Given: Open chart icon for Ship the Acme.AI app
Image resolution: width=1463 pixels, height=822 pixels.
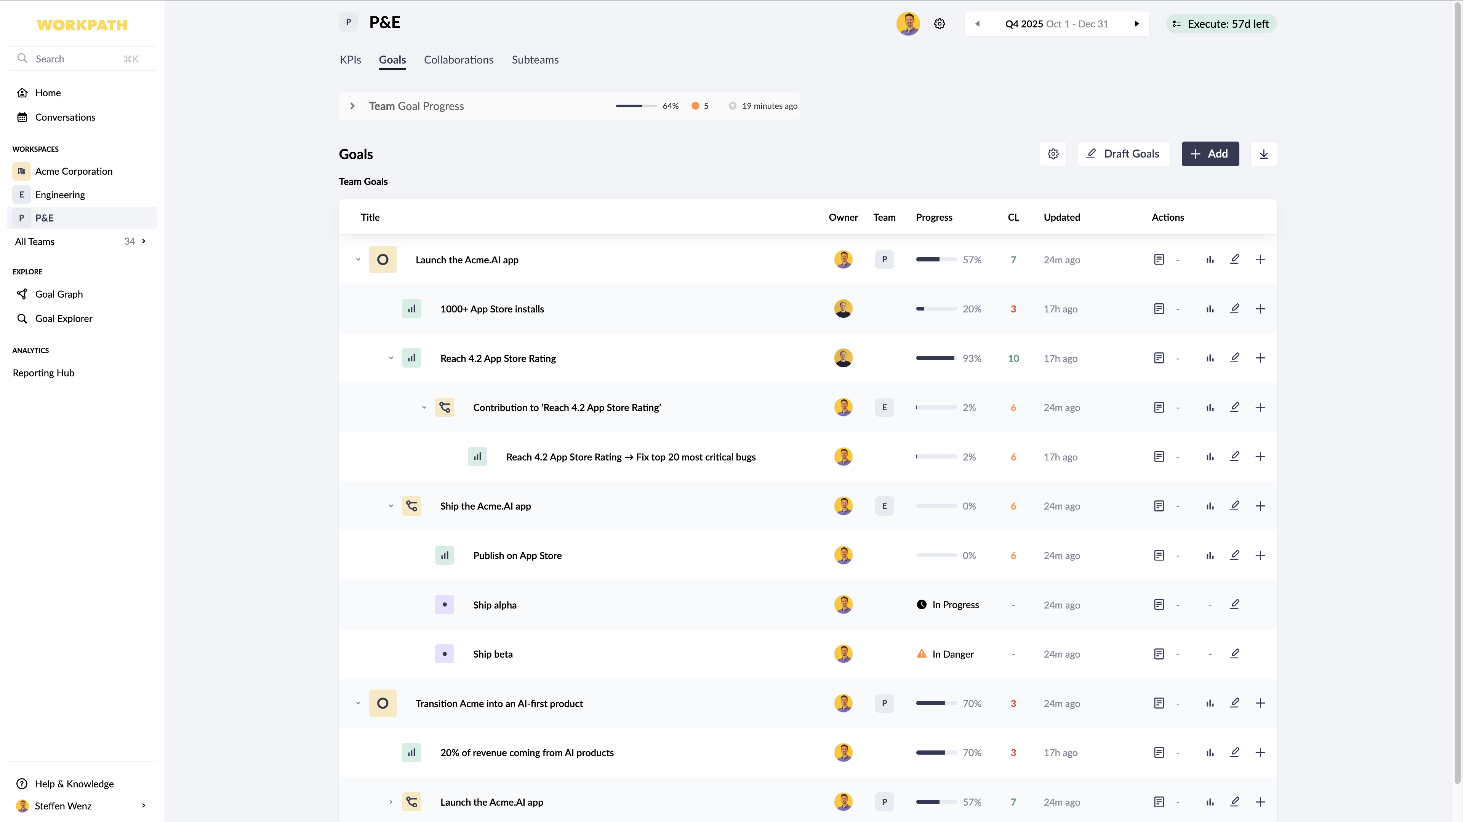Looking at the screenshot, I should point(1210,506).
